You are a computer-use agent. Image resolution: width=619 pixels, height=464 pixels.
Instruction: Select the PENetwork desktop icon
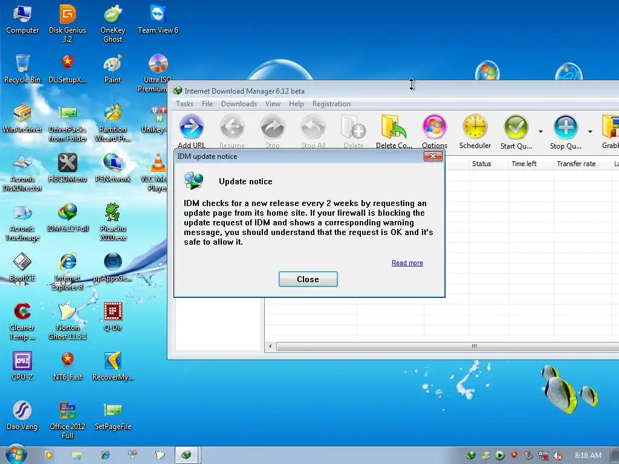click(113, 168)
